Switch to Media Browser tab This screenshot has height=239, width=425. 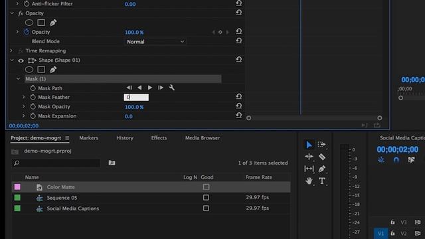pos(203,138)
